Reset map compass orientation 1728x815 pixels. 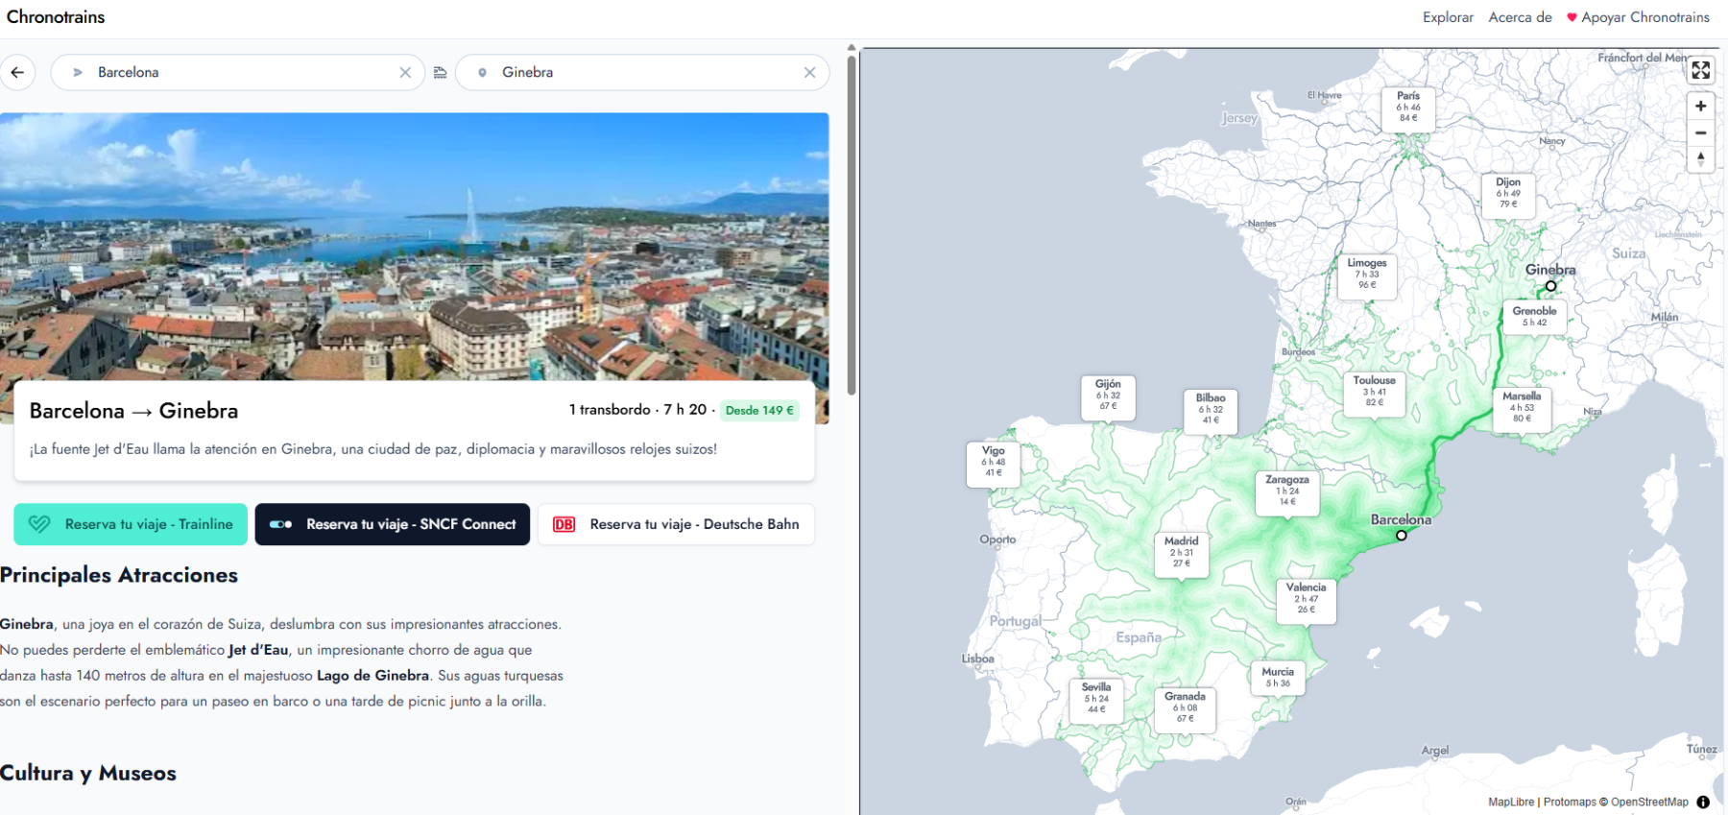[1700, 158]
